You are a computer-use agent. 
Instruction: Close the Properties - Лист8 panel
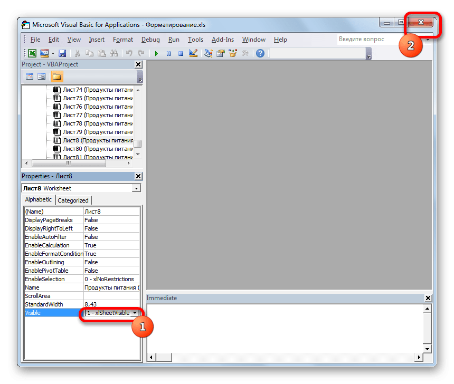pyautogui.click(x=138, y=176)
